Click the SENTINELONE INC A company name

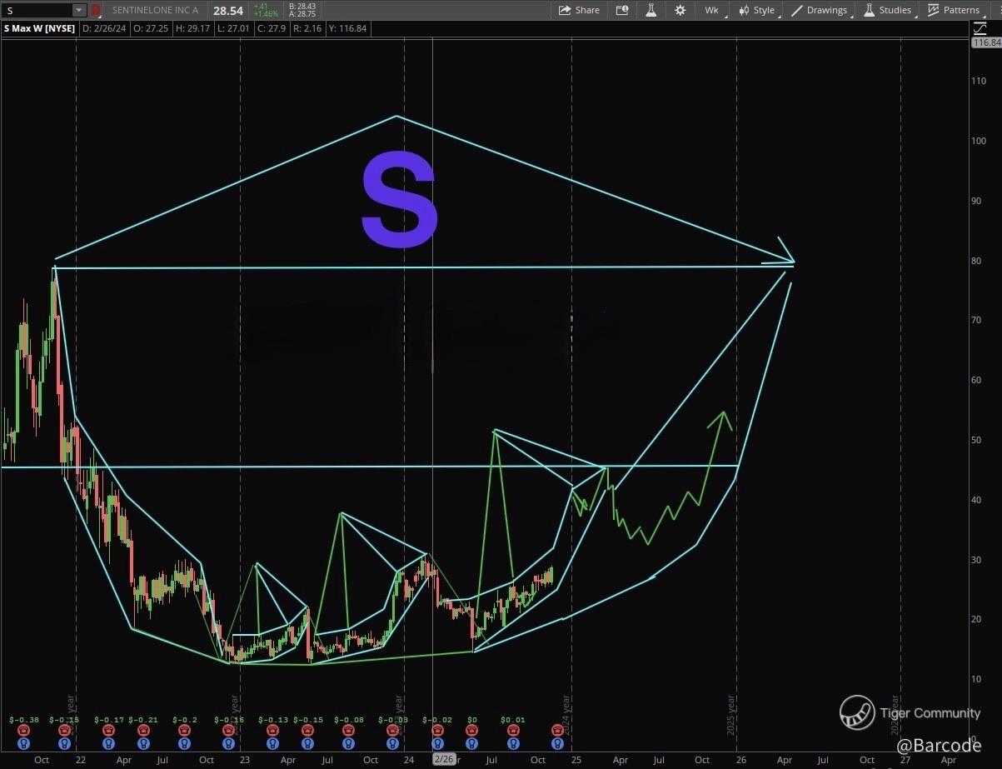coord(154,10)
